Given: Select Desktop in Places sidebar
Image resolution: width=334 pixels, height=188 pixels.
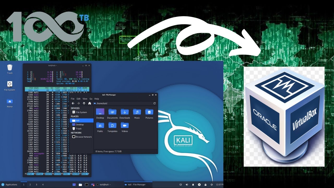Looking at the screenshot, I should (x=81, y=125).
